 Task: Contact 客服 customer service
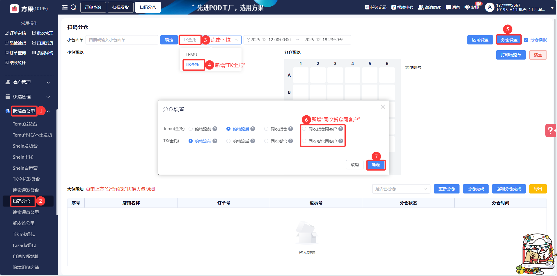pos(472,7)
